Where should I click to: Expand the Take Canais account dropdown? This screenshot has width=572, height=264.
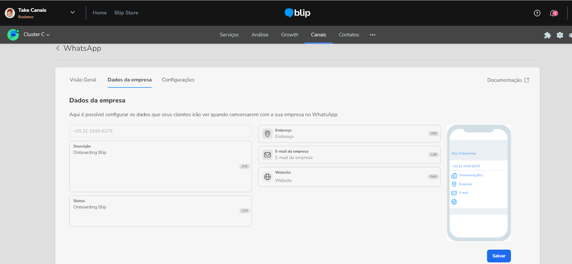[x=73, y=13]
